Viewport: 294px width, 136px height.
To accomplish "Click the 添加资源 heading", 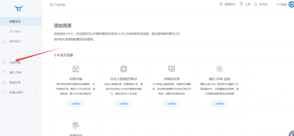I will point(62,26).
